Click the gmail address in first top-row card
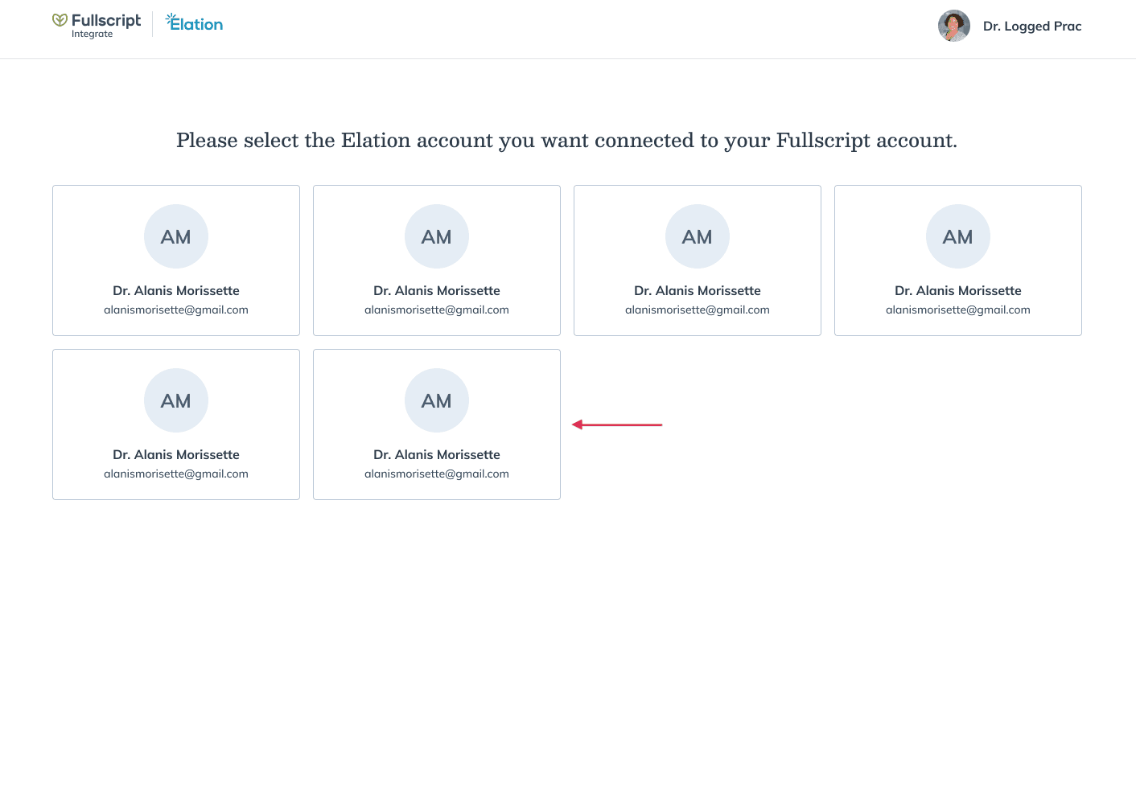The height and width of the screenshot is (812, 1136). click(x=176, y=310)
